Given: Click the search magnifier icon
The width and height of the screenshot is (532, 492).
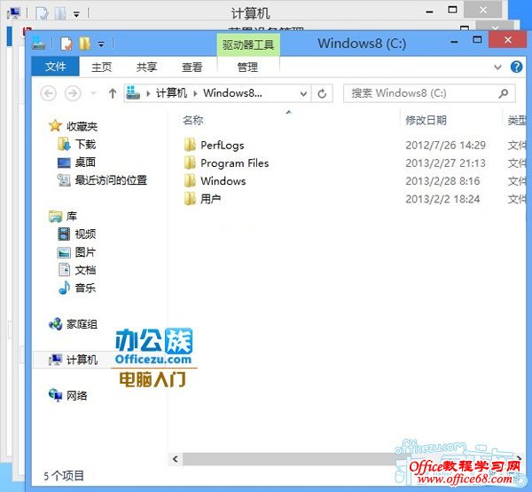Looking at the screenshot, I should [x=504, y=93].
